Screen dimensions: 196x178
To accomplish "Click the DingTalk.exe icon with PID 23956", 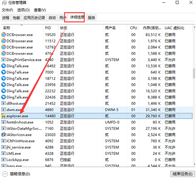I will [4, 85].
